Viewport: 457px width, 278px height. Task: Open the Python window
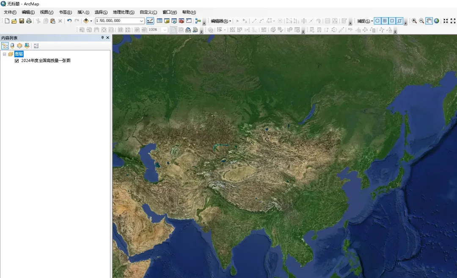pyautogui.click(x=189, y=21)
